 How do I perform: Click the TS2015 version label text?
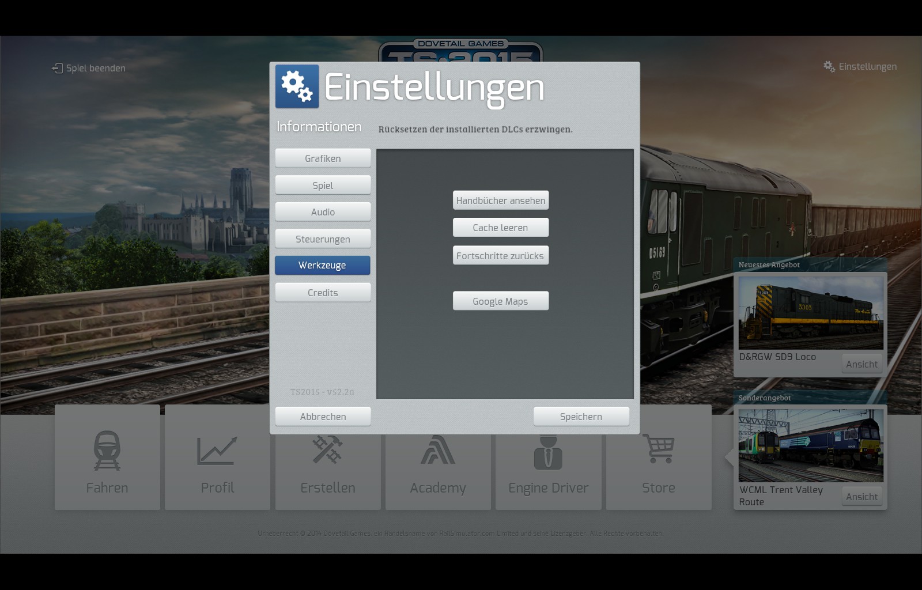coord(322,392)
